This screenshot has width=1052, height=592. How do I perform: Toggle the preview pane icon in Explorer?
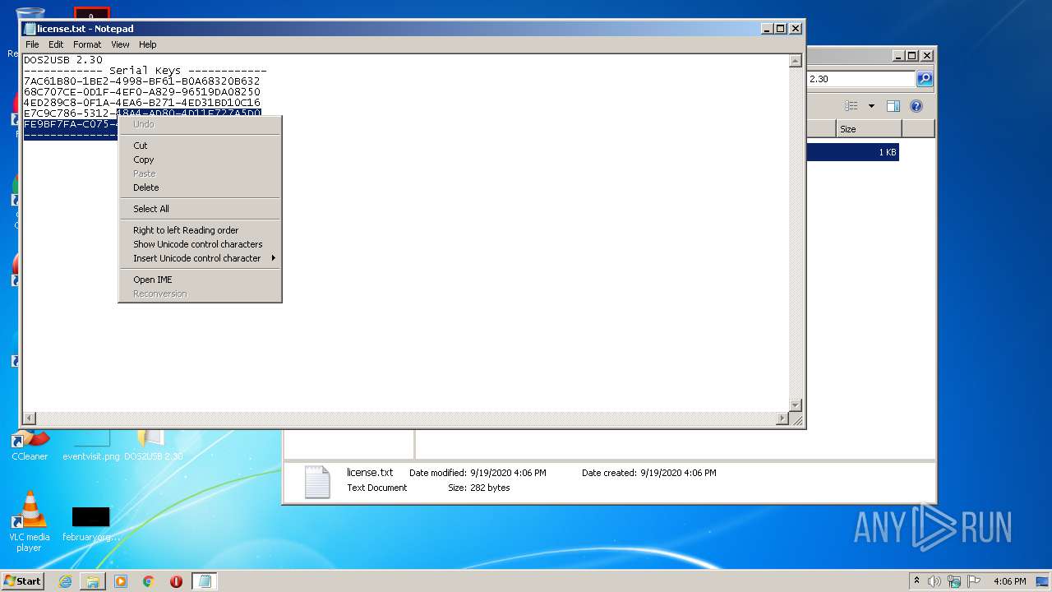tap(893, 106)
